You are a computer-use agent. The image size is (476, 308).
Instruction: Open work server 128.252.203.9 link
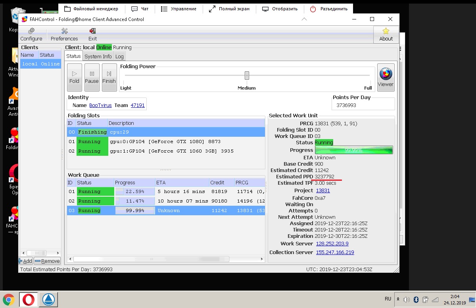pos(332,243)
